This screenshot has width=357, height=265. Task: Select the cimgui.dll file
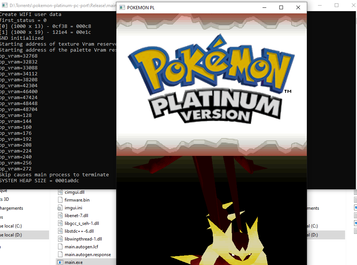74,192
